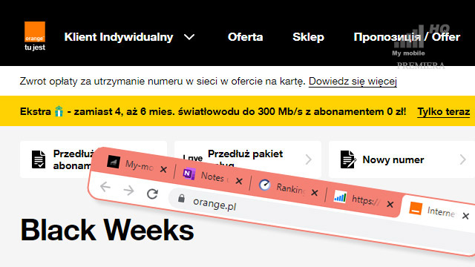The image size is (475, 267).
Task: Click the Tylko teraz link
Action: click(444, 112)
